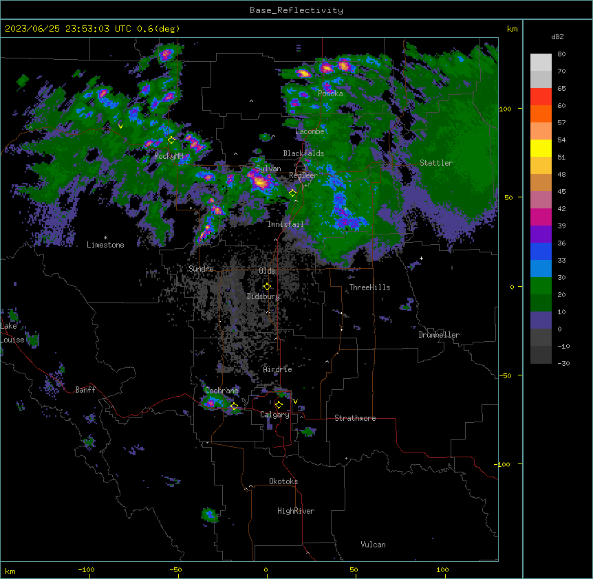The height and width of the screenshot is (579, 593).
Task: Choose the purple legend swatch between 39 and 36
Action: [541, 234]
